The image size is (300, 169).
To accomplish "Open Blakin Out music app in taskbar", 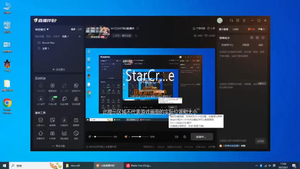I will (x=139, y=166).
